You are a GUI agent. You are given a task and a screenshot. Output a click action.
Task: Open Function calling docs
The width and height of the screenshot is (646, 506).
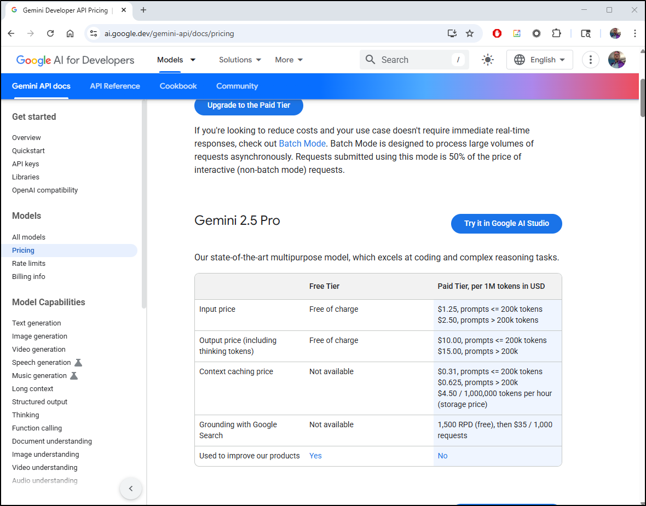tap(37, 428)
